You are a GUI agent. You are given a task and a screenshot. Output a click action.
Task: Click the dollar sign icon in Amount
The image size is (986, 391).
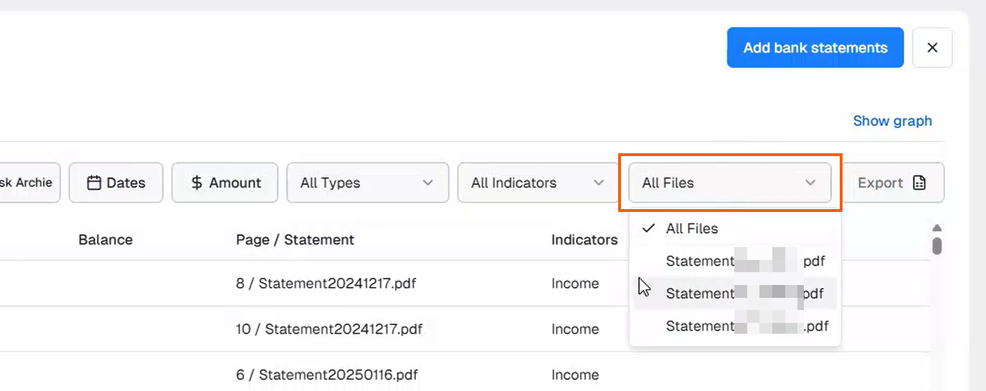(x=196, y=183)
